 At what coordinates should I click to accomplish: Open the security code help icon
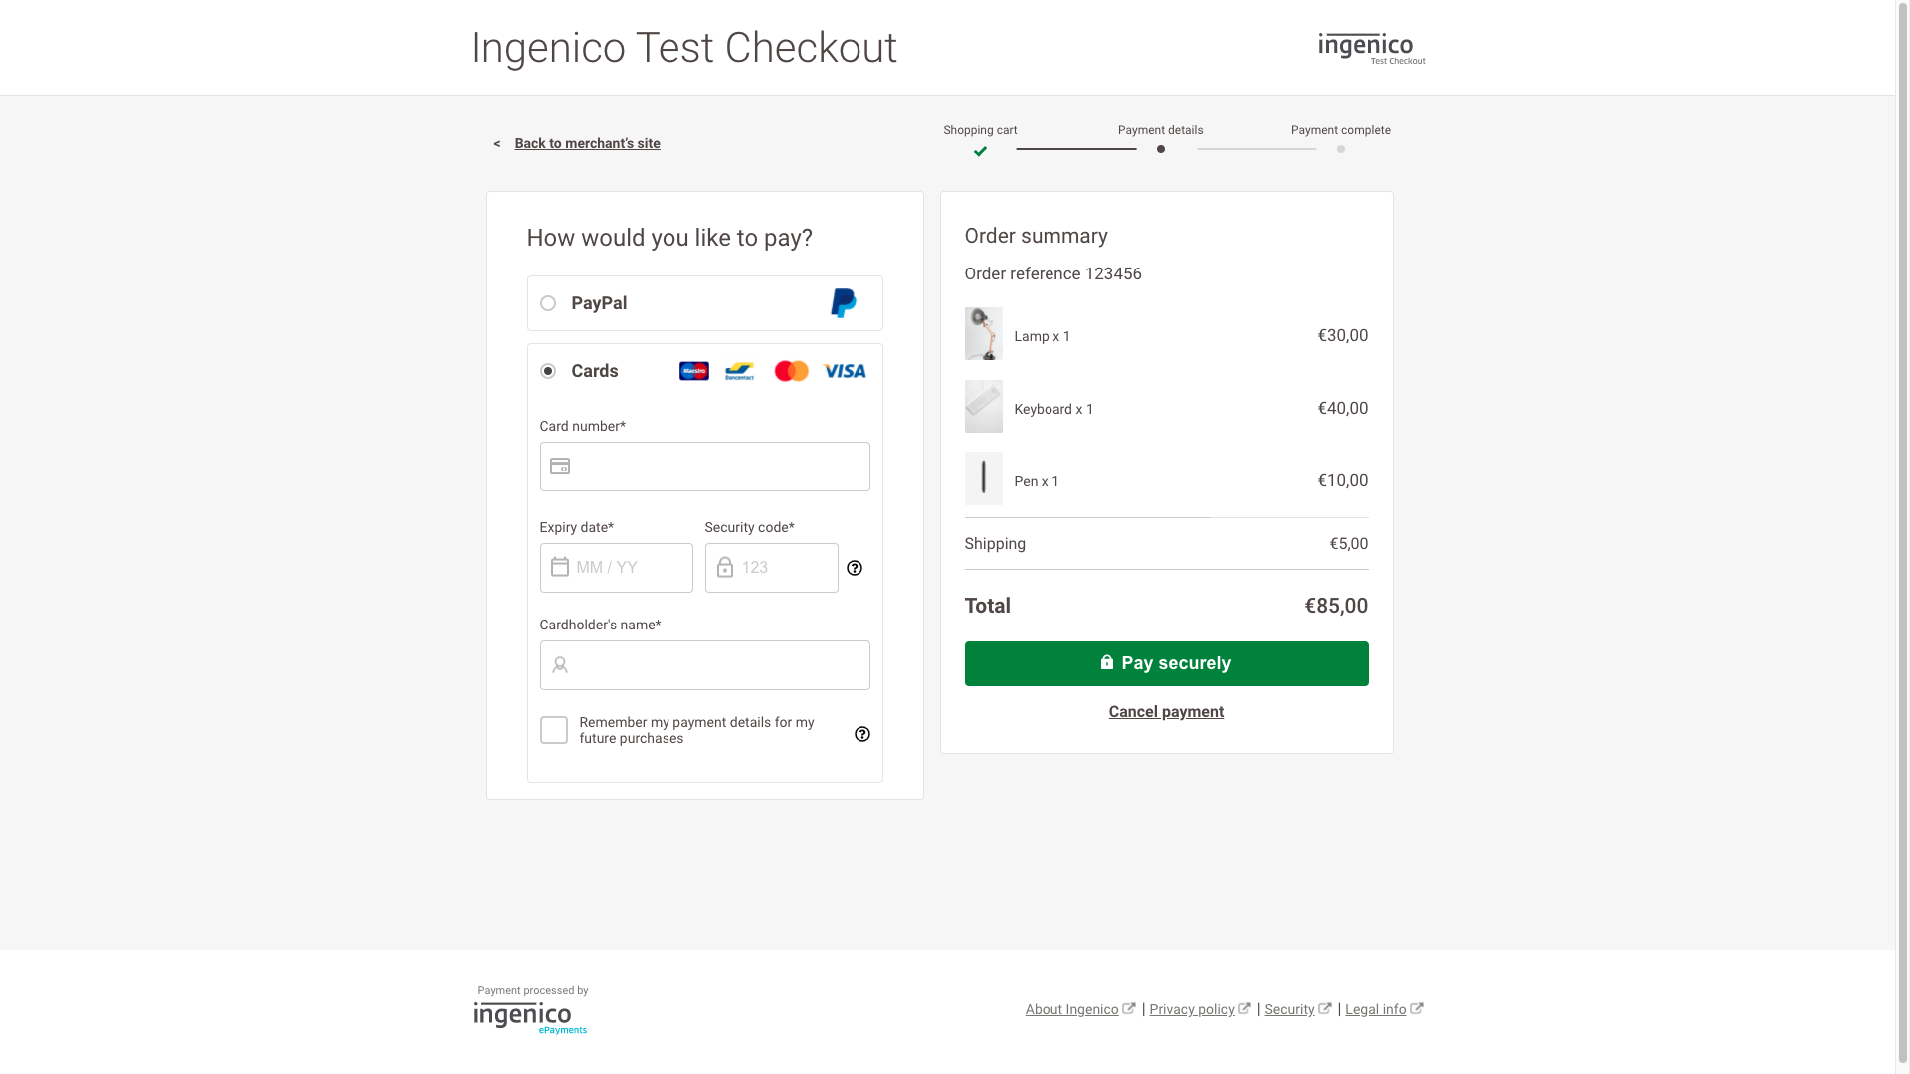pyautogui.click(x=854, y=568)
